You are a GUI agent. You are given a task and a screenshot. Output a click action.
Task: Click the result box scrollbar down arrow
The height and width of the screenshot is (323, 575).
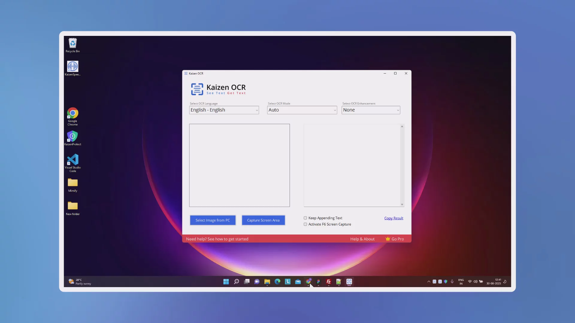point(402,205)
